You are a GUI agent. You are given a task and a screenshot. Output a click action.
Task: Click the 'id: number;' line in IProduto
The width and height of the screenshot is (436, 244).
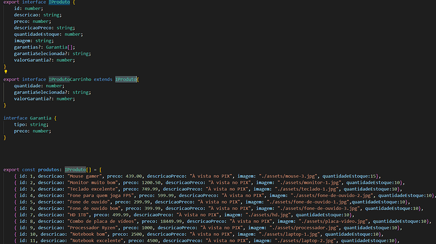click(x=28, y=9)
